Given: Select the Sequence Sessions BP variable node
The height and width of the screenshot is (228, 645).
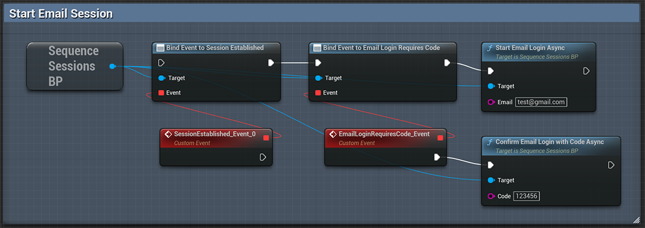Looking at the screenshot, I should (75, 66).
